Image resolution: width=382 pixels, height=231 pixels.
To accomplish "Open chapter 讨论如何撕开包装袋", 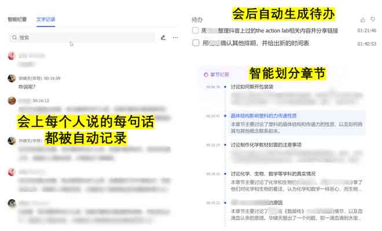I will (252, 87).
